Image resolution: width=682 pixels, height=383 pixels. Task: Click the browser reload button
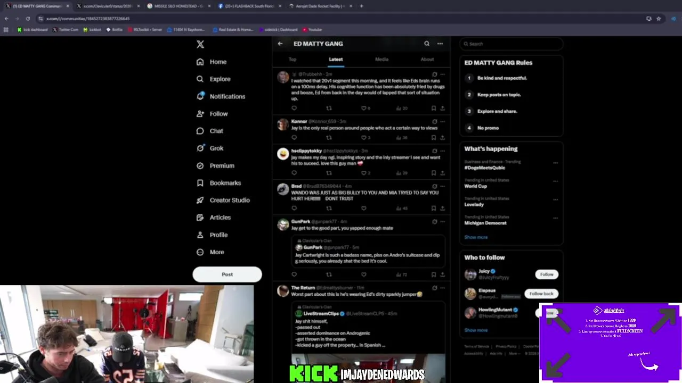(28, 19)
